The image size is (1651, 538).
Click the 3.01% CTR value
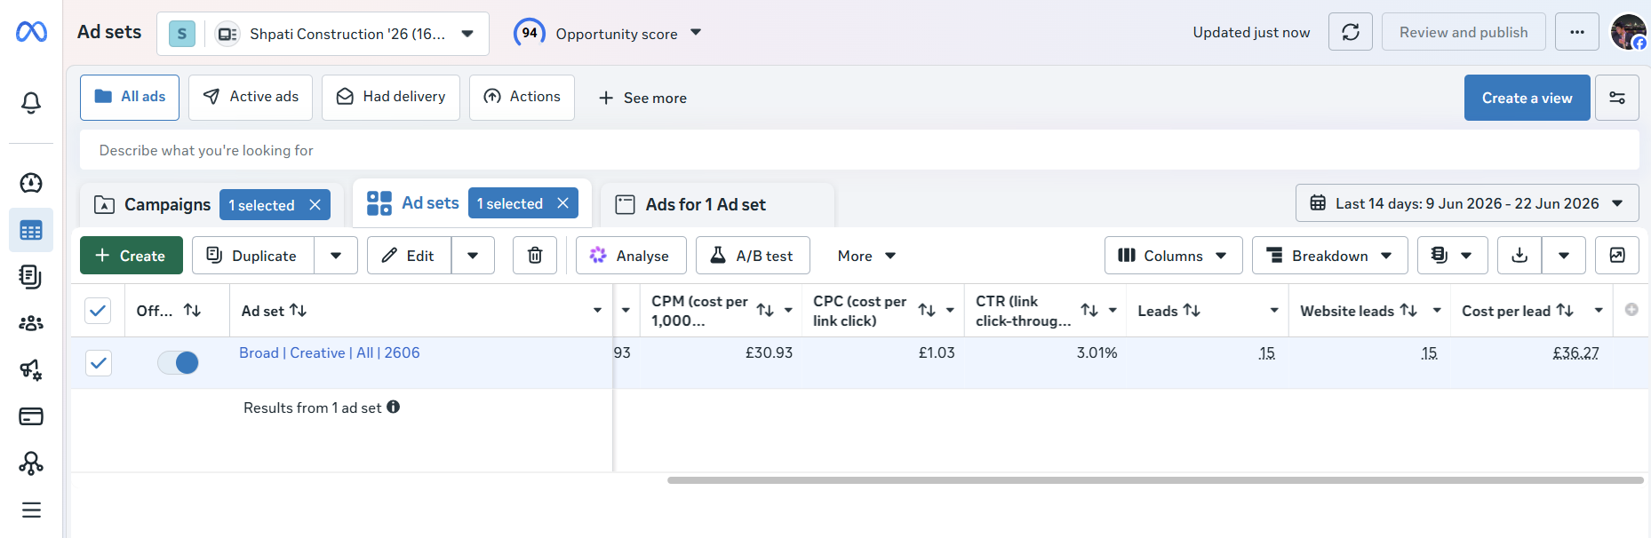pos(1097,352)
